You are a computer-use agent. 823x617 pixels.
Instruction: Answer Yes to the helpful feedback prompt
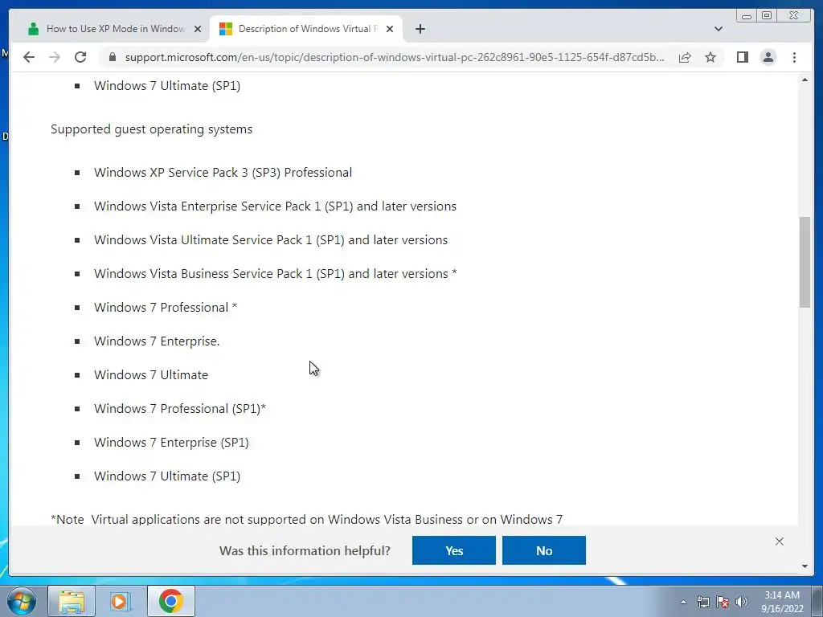coord(454,550)
